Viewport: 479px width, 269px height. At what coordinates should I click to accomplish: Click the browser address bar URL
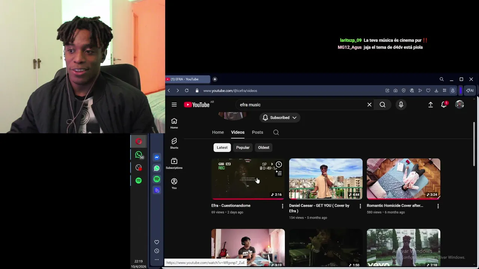[230, 90]
